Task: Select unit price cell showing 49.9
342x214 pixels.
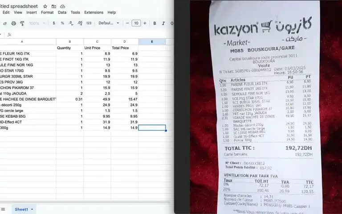Action: (97, 99)
